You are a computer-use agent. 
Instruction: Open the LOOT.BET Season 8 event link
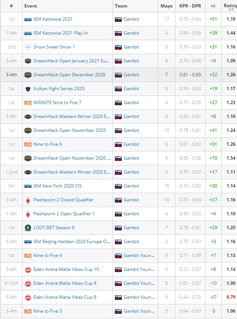pyautogui.click(x=54, y=227)
